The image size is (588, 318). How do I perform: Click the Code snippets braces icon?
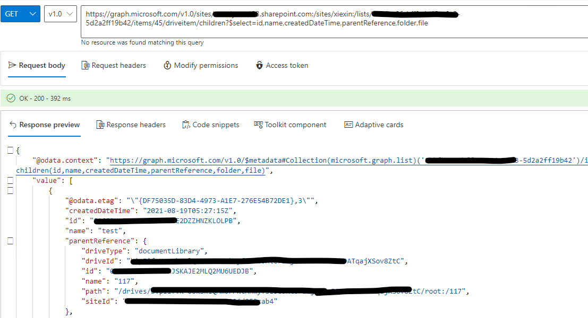tap(186, 125)
